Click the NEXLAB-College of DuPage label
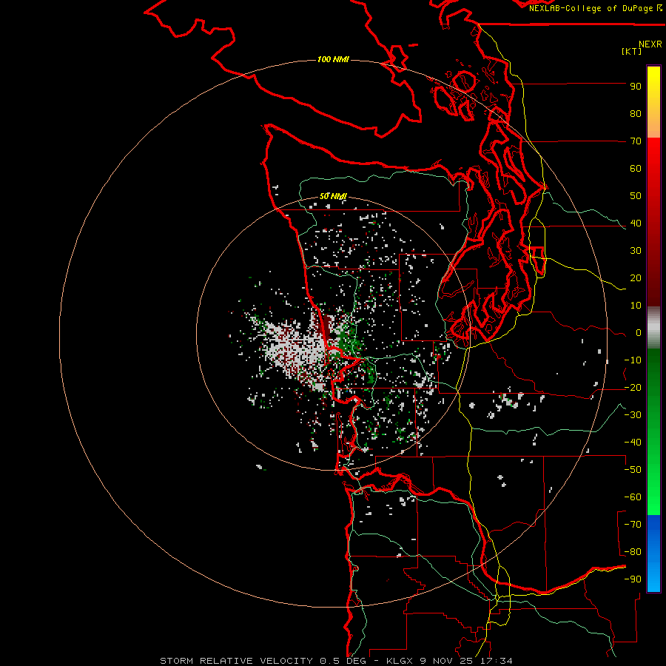This screenshot has height=666, width=666. click(595, 8)
